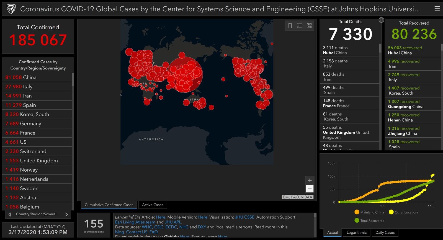This screenshot has width=443, height=240.
Task: Open the DXY data source link
Action: [202, 227]
